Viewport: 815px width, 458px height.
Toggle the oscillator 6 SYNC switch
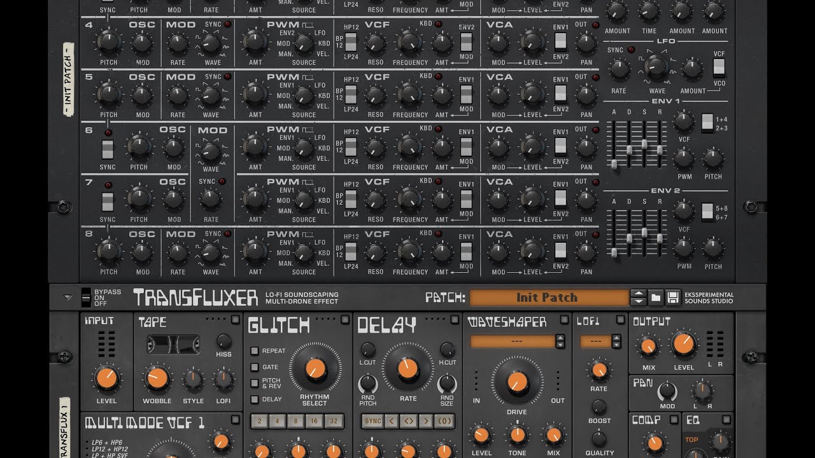[x=108, y=149]
